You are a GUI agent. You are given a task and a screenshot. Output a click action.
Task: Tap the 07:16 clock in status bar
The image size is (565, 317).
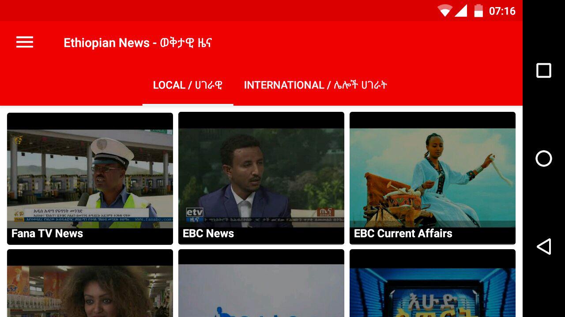[x=502, y=11]
